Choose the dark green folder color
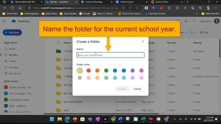 click(106, 70)
